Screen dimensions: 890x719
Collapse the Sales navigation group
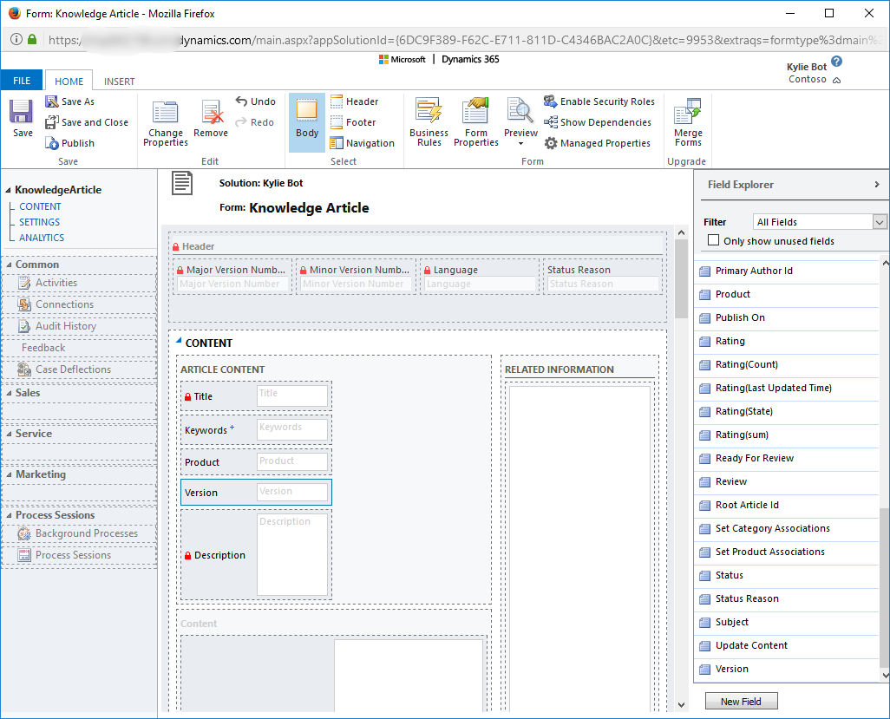click(x=9, y=393)
